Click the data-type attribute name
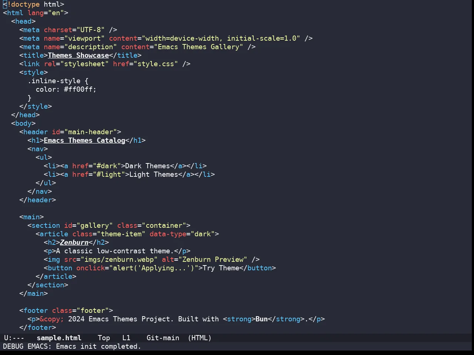474x355 pixels. (168, 234)
